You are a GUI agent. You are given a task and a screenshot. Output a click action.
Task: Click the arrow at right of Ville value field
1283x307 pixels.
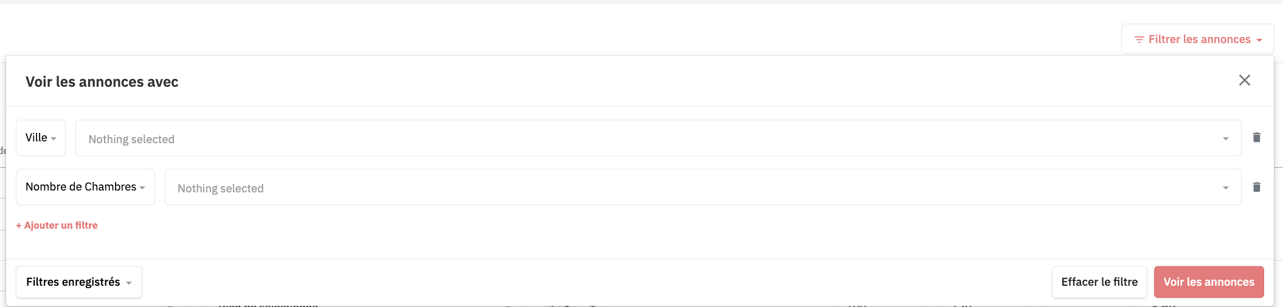click(1225, 139)
